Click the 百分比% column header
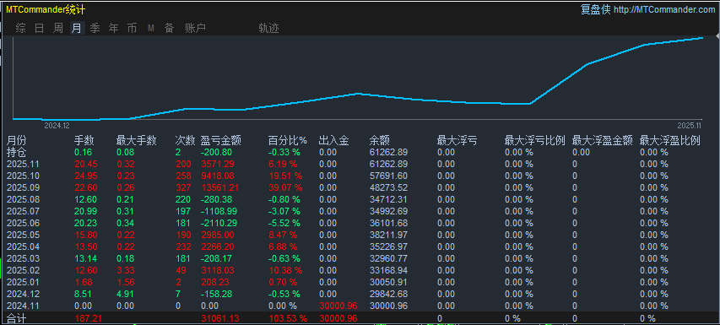 pos(288,141)
